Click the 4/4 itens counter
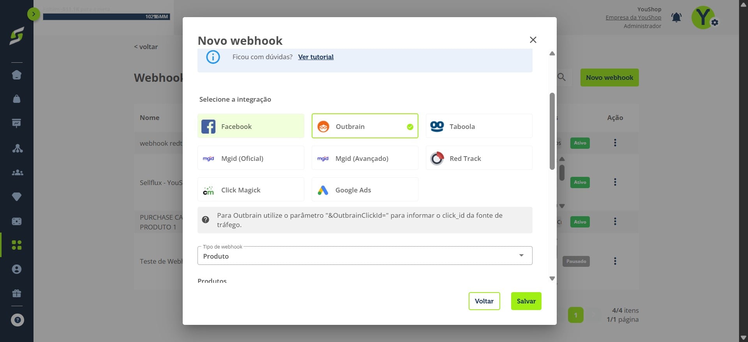The width and height of the screenshot is (748, 342). (625, 310)
